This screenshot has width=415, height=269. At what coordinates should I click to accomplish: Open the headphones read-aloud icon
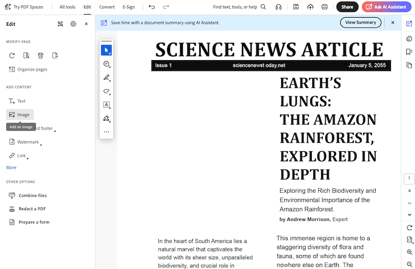tap(279, 7)
